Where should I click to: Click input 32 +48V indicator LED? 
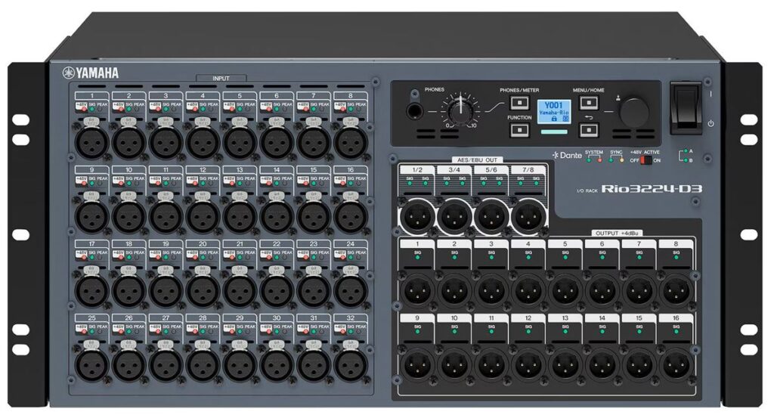pyautogui.click(x=343, y=332)
